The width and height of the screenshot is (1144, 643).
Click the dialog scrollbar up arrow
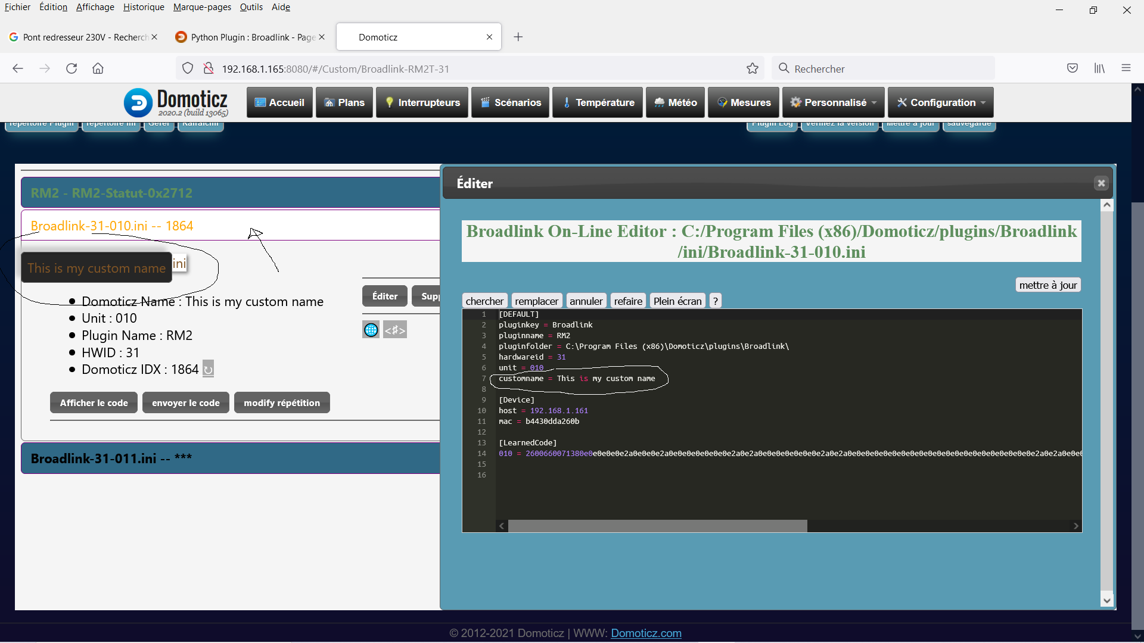tap(1107, 205)
